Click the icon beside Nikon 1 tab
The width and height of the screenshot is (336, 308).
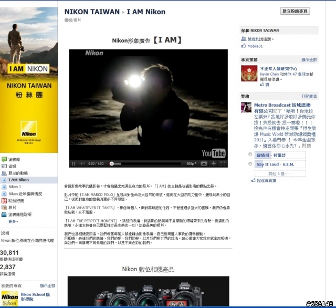4,187
